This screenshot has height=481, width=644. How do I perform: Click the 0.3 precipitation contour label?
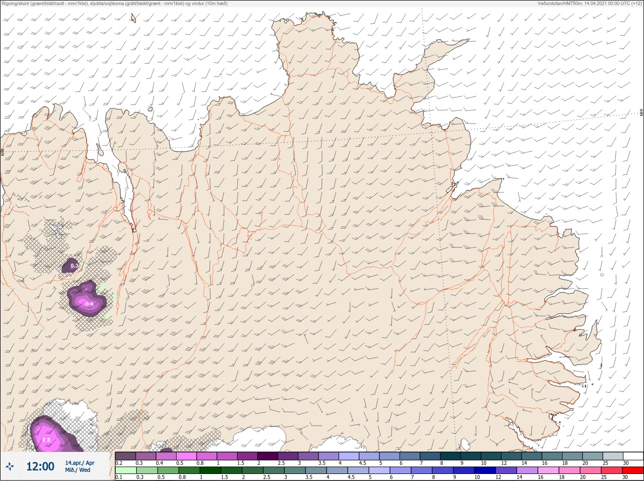tap(74, 266)
